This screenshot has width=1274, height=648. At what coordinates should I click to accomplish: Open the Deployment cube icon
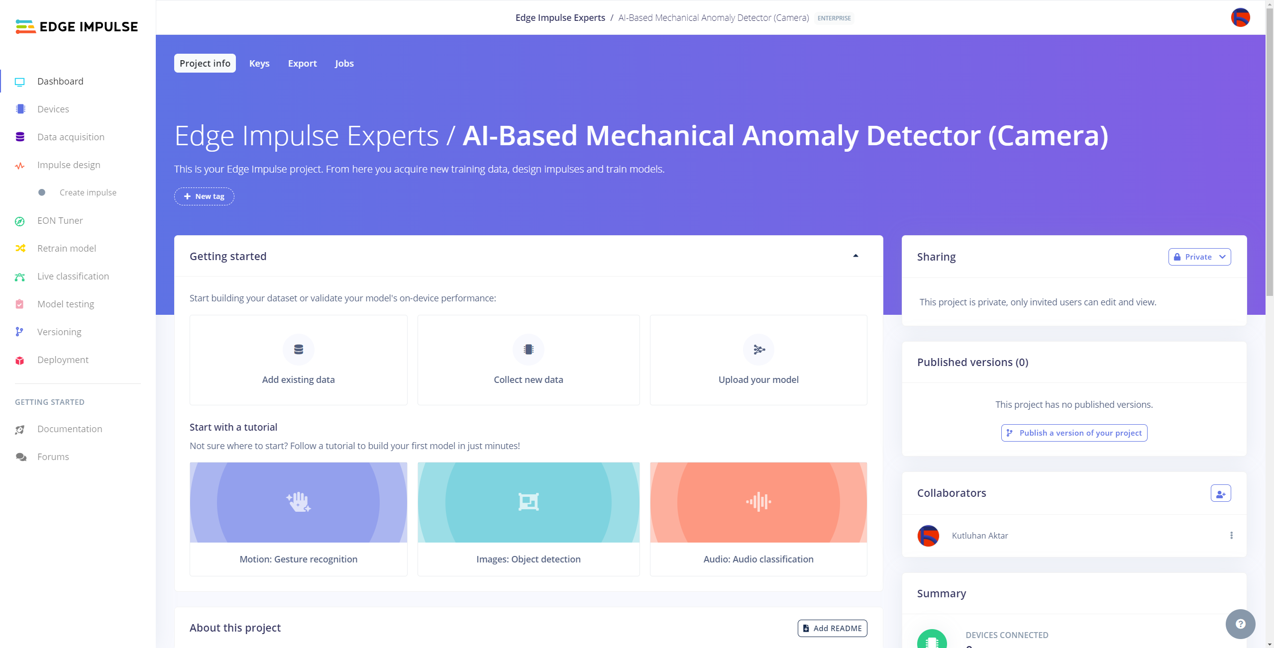point(20,360)
